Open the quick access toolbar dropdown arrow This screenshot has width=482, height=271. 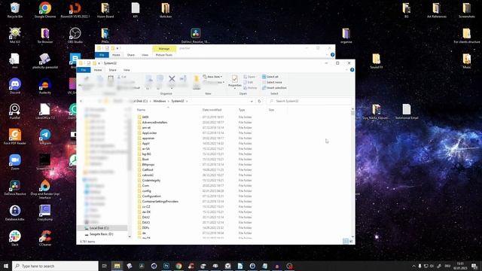tap(99, 63)
